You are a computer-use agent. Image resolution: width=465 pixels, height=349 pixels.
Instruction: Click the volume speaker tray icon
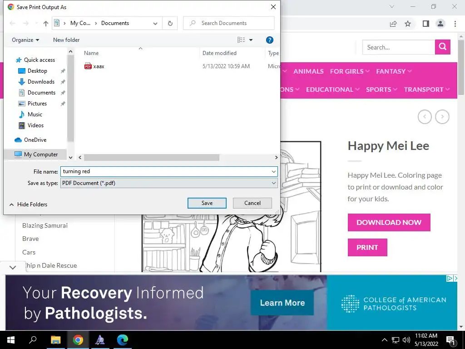click(x=406, y=340)
